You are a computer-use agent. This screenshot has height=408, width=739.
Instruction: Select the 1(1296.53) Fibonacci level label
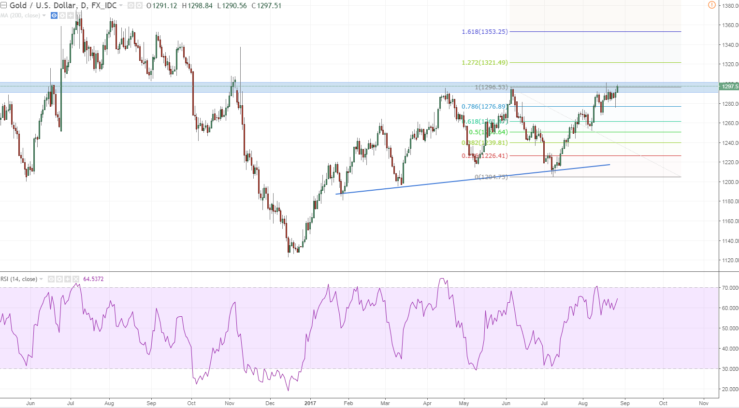(x=492, y=87)
